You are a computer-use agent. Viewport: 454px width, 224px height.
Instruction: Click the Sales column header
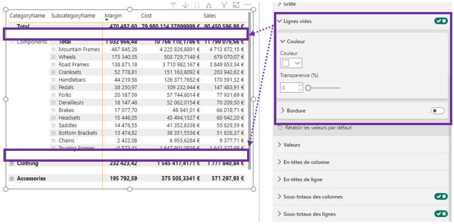coord(209,16)
